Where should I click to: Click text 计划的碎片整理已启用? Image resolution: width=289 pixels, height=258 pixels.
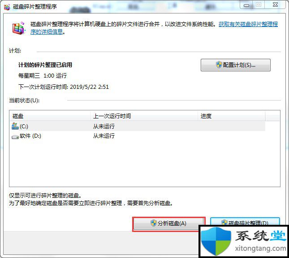[45, 65]
